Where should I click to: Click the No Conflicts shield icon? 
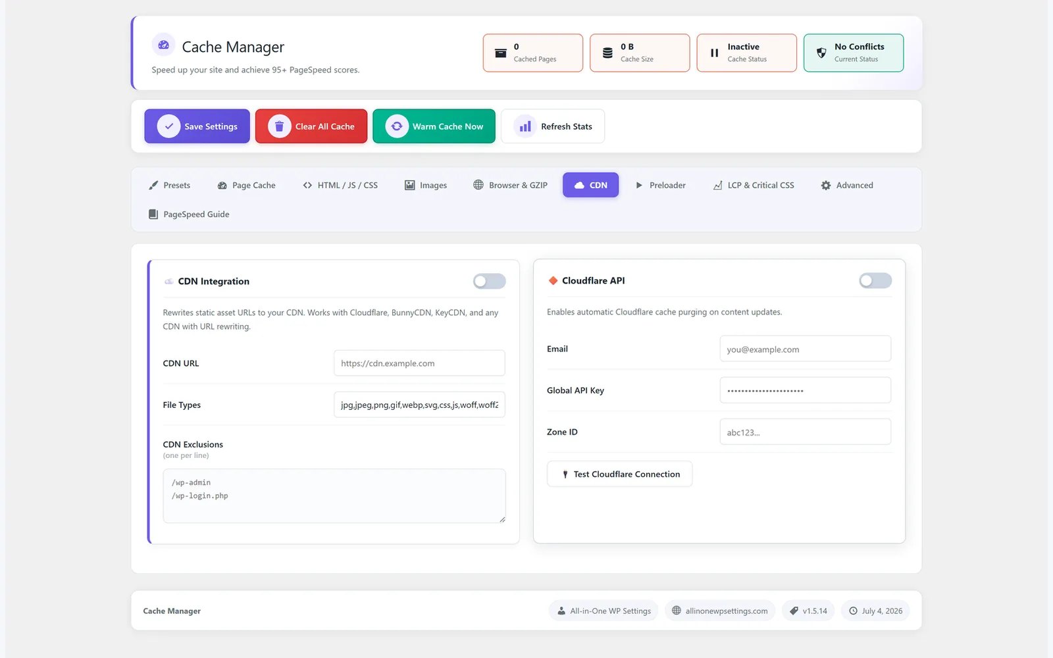(x=821, y=53)
